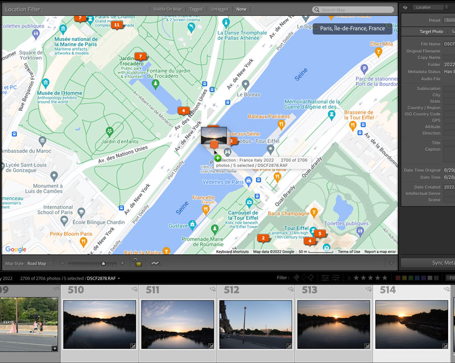455x363 pixels.
Task: Select thumbnail 512 in the filmstrip
Action: coord(256,324)
